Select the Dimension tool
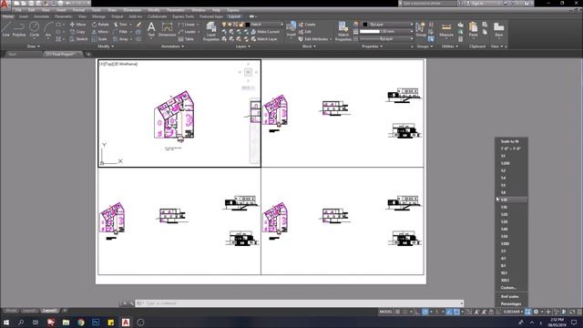The width and height of the screenshot is (583, 328). coord(167,29)
